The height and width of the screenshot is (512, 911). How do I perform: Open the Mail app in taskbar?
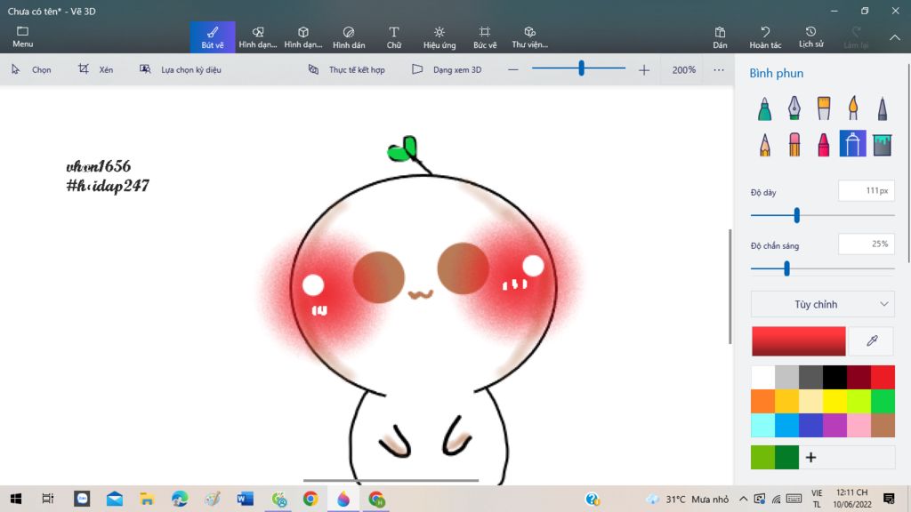(115, 499)
